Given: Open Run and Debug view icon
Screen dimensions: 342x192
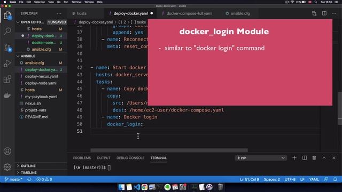Looking at the screenshot, I should (x=7, y=63).
